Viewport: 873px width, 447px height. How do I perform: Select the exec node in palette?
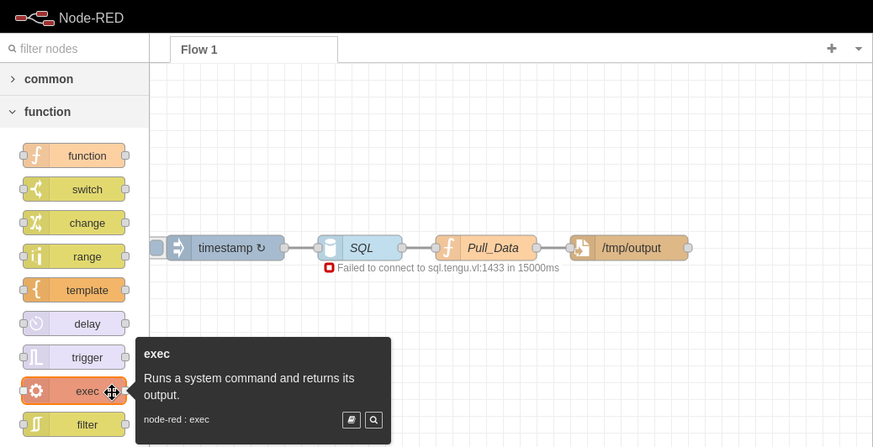click(74, 391)
